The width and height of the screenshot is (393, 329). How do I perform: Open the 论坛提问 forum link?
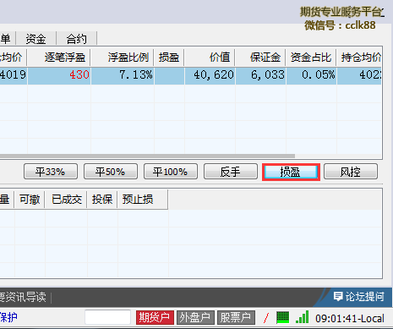[359, 297]
